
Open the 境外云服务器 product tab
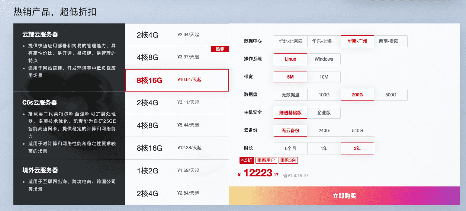tap(69, 182)
